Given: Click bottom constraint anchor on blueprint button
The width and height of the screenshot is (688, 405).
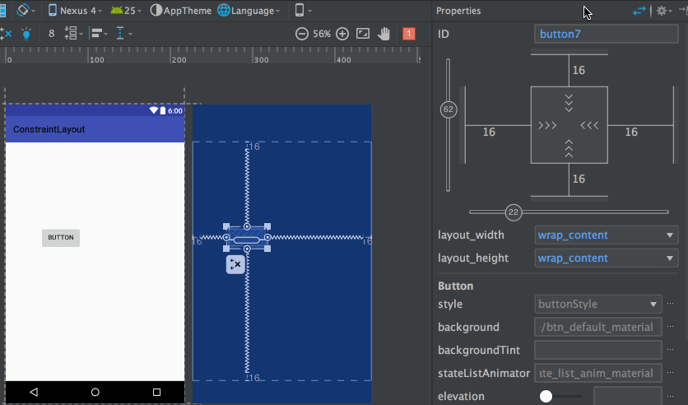Looking at the screenshot, I should point(247,249).
